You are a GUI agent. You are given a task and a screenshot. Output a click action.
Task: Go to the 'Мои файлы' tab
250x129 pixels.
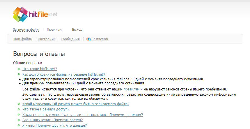click(x=23, y=39)
